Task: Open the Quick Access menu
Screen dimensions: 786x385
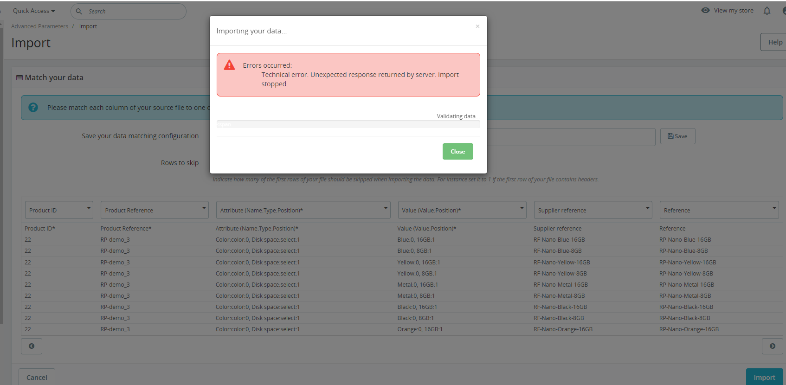Action: 34,11
